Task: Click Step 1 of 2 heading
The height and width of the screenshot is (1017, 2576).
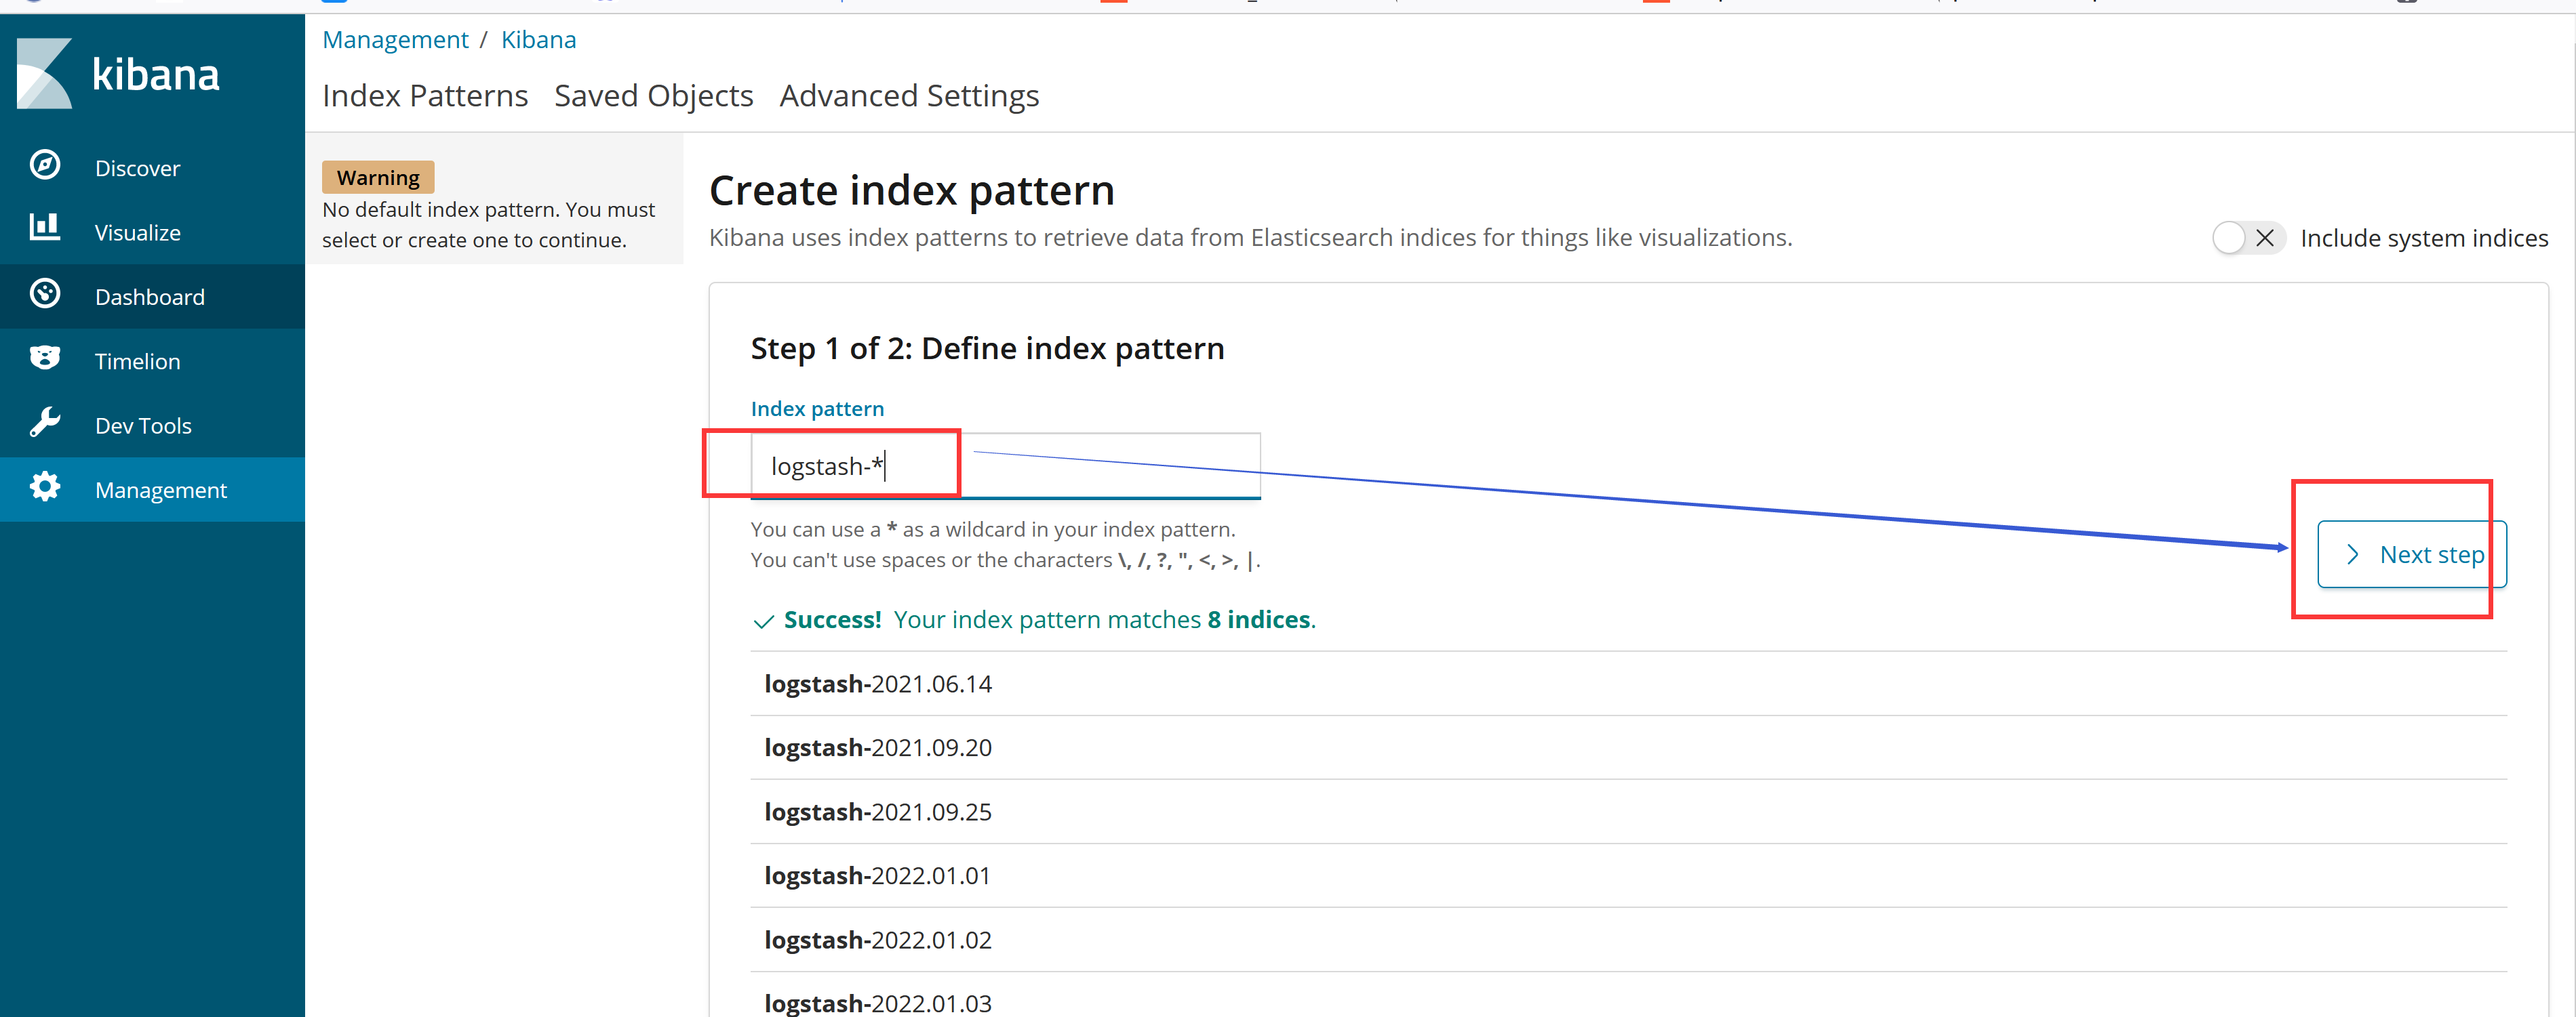Action: [987, 349]
